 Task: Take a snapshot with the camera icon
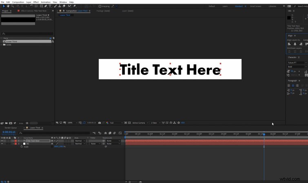pyautogui.click(x=100, y=123)
